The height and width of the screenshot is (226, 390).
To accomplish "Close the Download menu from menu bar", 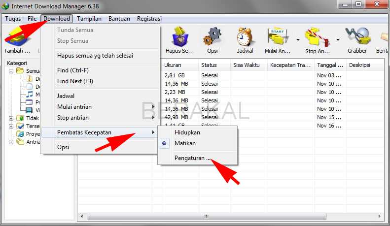I will (57, 19).
